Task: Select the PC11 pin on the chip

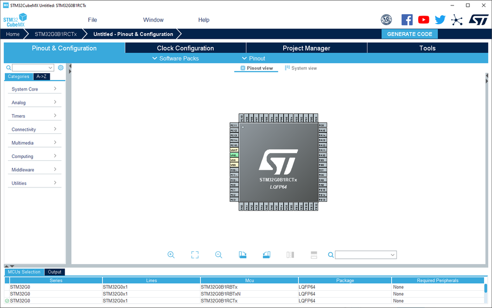Action: 234,125
